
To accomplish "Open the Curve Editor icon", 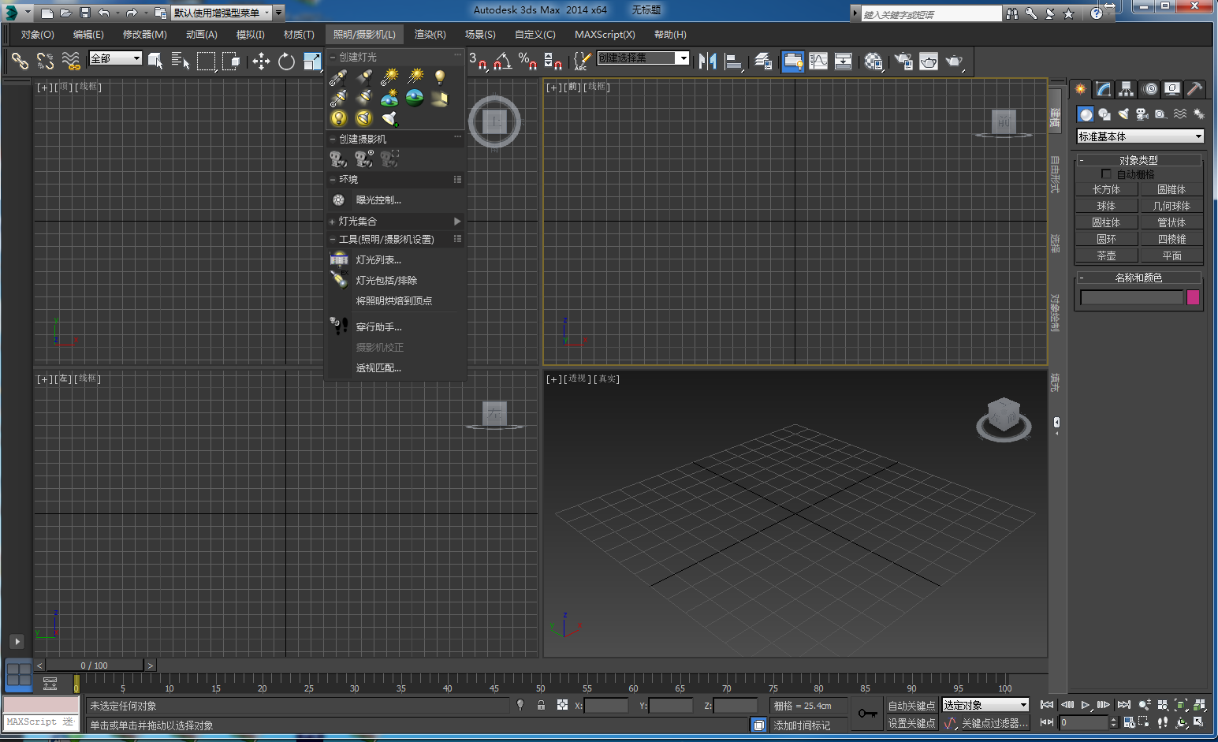I will tap(818, 61).
